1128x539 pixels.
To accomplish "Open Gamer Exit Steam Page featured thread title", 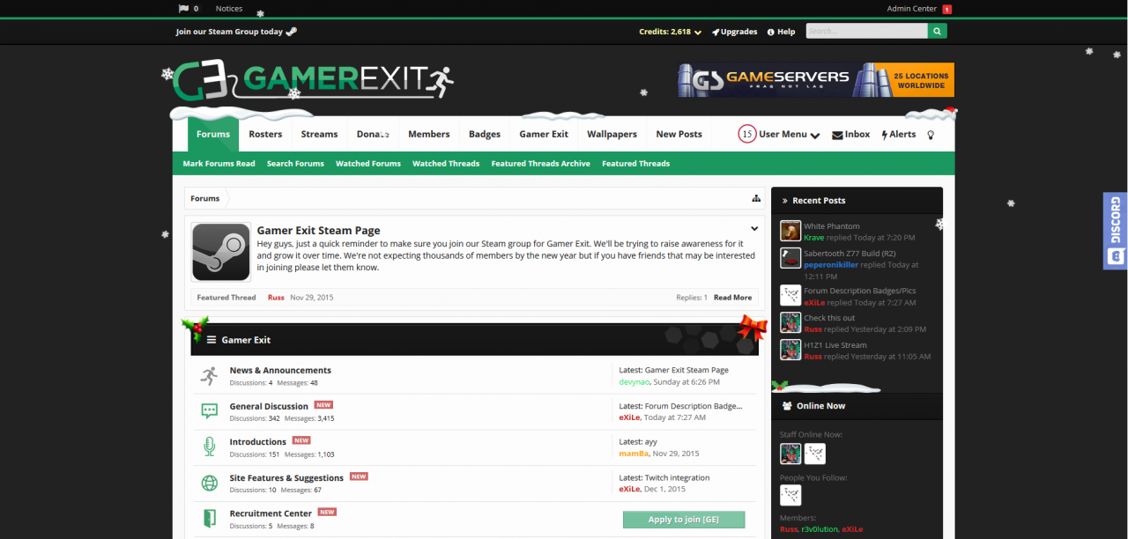I will [x=318, y=231].
